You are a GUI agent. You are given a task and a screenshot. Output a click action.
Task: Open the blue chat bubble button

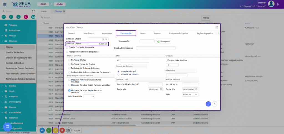click(x=7, y=127)
